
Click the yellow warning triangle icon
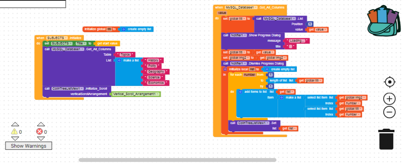[x=15, y=132]
